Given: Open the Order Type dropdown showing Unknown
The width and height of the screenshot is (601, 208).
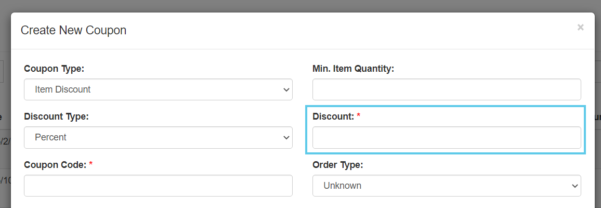Looking at the screenshot, I should (447, 186).
